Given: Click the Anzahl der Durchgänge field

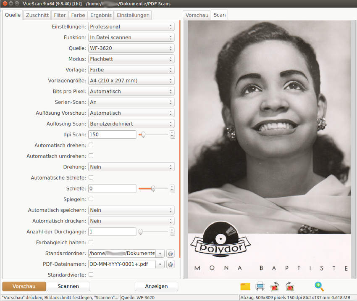Looking at the screenshot, I should pyautogui.click(x=112, y=232).
